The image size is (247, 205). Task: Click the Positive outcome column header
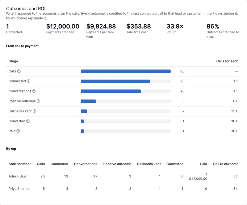click(x=117, y=164)
